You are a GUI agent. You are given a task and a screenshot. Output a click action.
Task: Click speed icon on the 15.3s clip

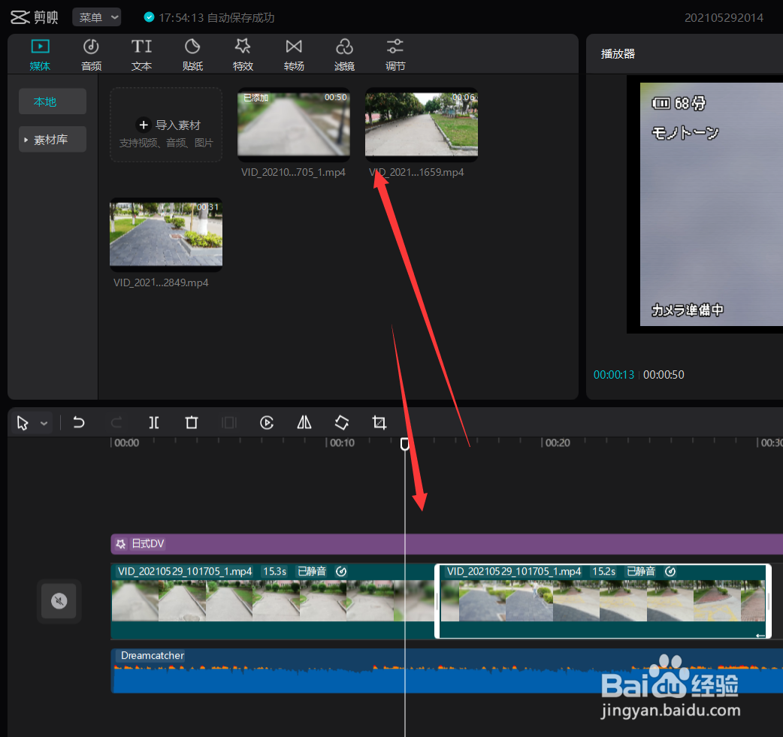(341, 571)
